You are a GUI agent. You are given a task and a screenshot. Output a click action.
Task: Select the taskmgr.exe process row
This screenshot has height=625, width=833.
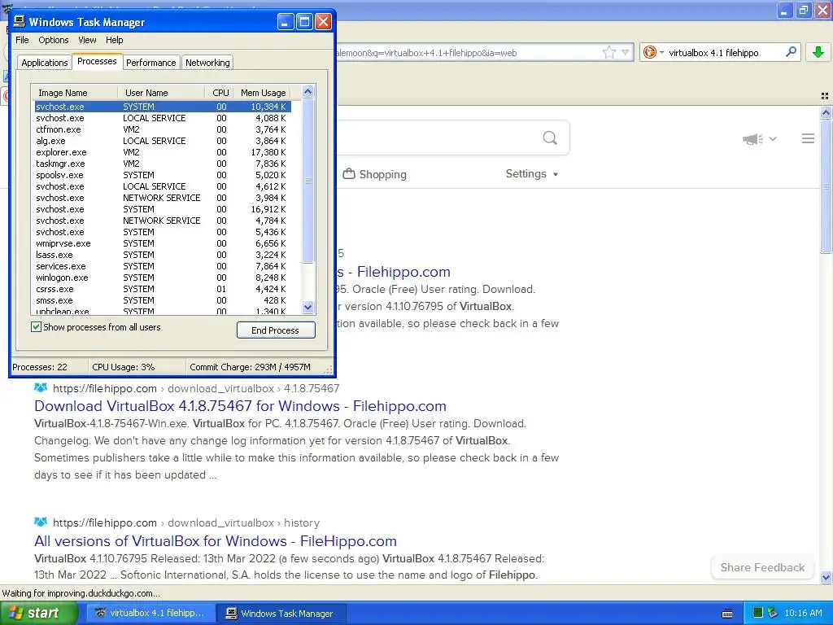(162, 164)
